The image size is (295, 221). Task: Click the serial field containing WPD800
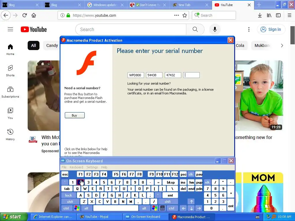pos(136,75)
